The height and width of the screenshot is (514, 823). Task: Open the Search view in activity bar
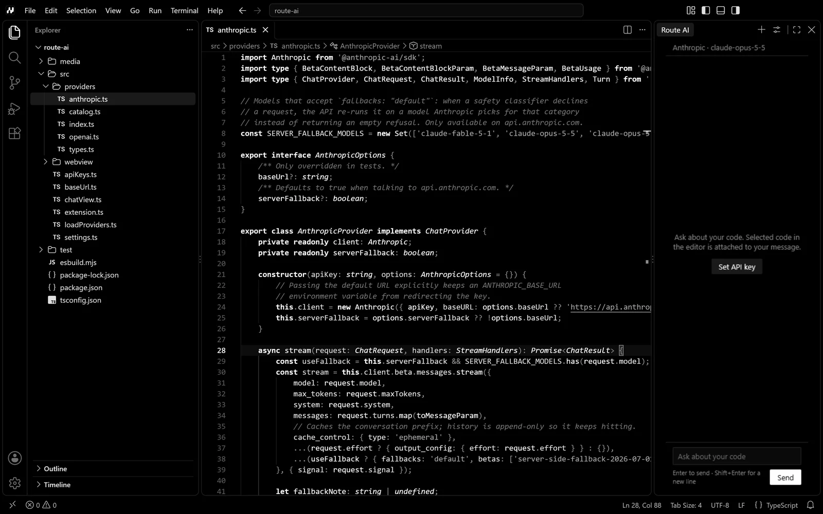(x=14, y=58)
